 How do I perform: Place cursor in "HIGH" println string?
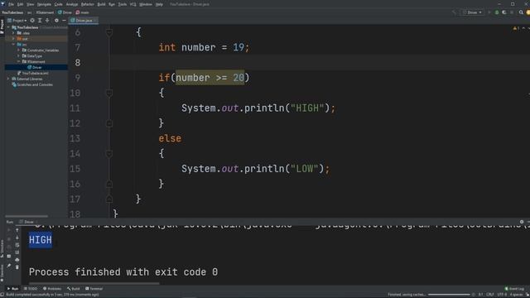pyautogui.click(x=307, y=108)
